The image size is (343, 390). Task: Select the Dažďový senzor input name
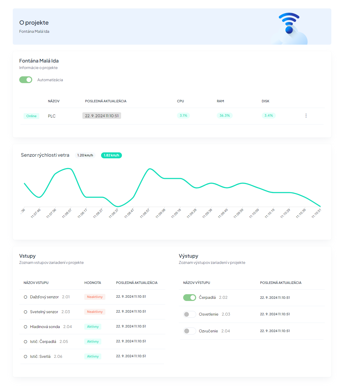pyautogui.click(x=44, y=297)
